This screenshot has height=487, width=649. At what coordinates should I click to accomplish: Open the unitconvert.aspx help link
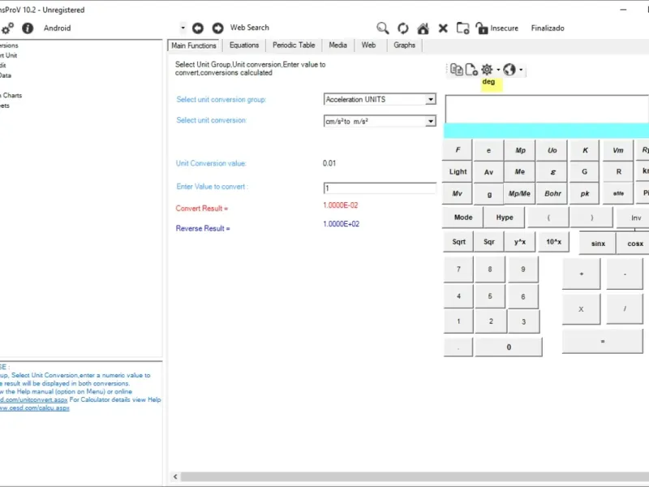[x=34, y=399]
